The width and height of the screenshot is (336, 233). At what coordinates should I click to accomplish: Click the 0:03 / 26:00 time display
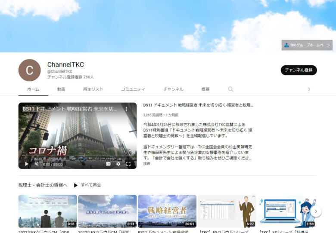[x=53, y=164]
